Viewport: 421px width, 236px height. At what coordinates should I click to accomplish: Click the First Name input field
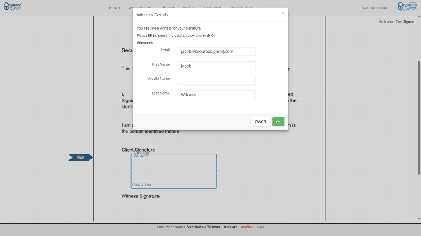point(216,66)
